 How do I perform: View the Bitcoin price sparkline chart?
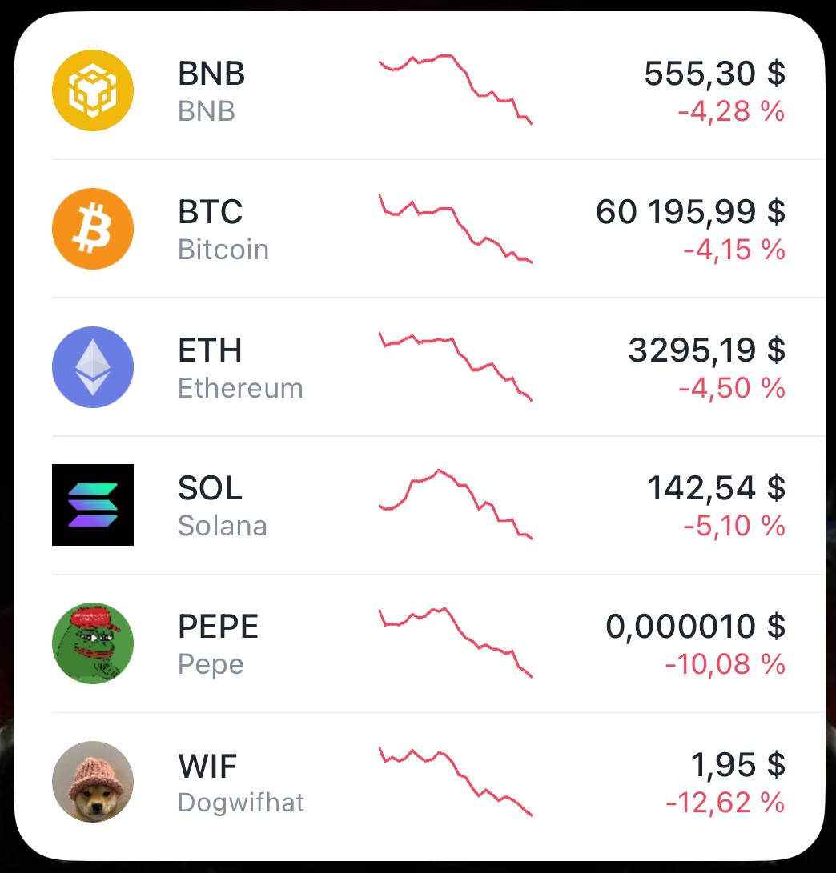click(455, 228)
